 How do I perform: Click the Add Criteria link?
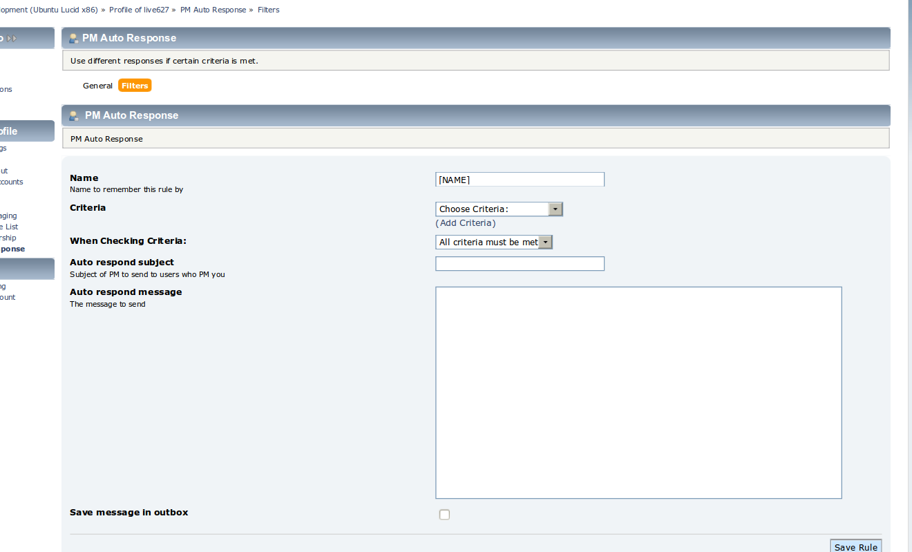pos(466,223)
